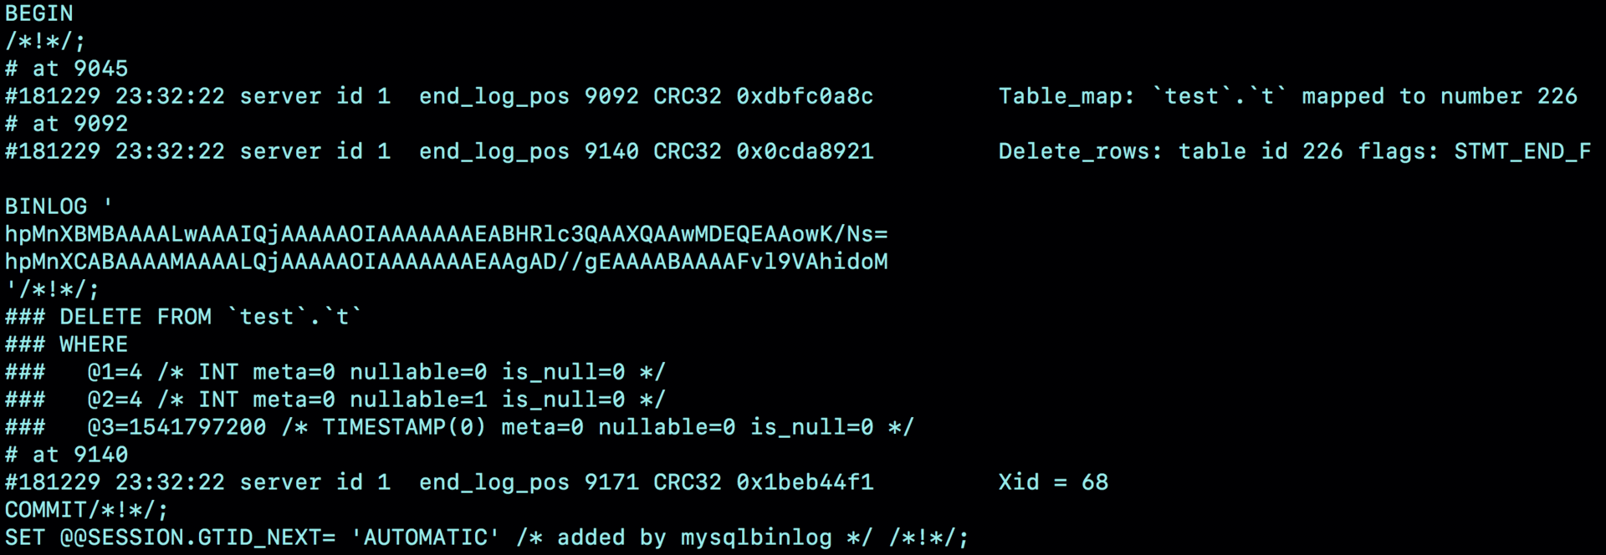Click end_log_pos 9092 value
This screenshot has width=1606, height=555.
[x=529, y=96]
